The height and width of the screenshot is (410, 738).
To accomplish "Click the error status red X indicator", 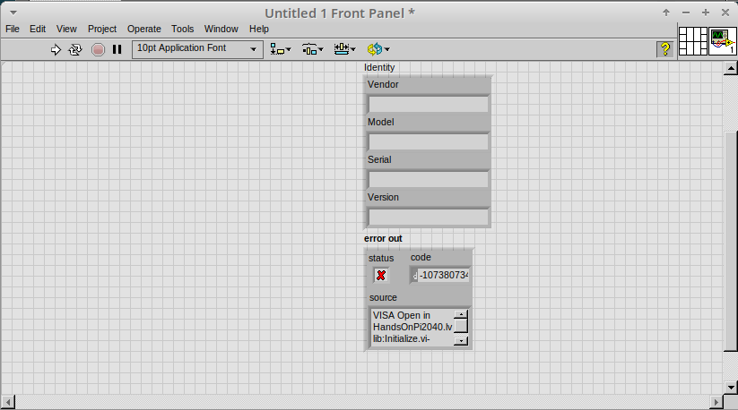I will (x=381, y=275).
